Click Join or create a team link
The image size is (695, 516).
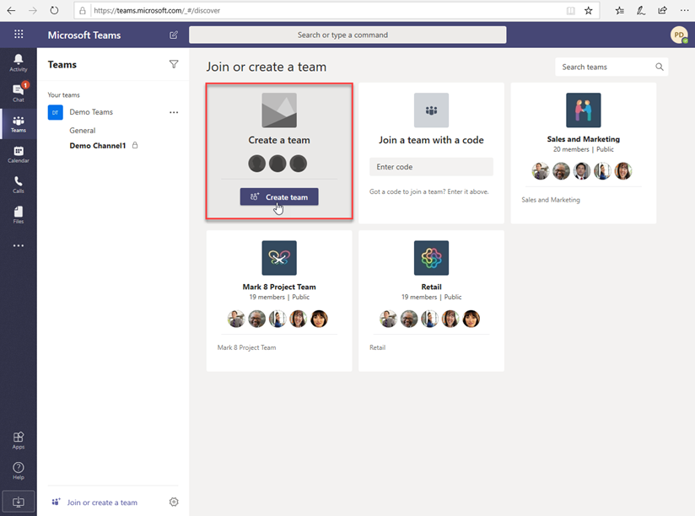pyautogui.click(x=102, y=503)
